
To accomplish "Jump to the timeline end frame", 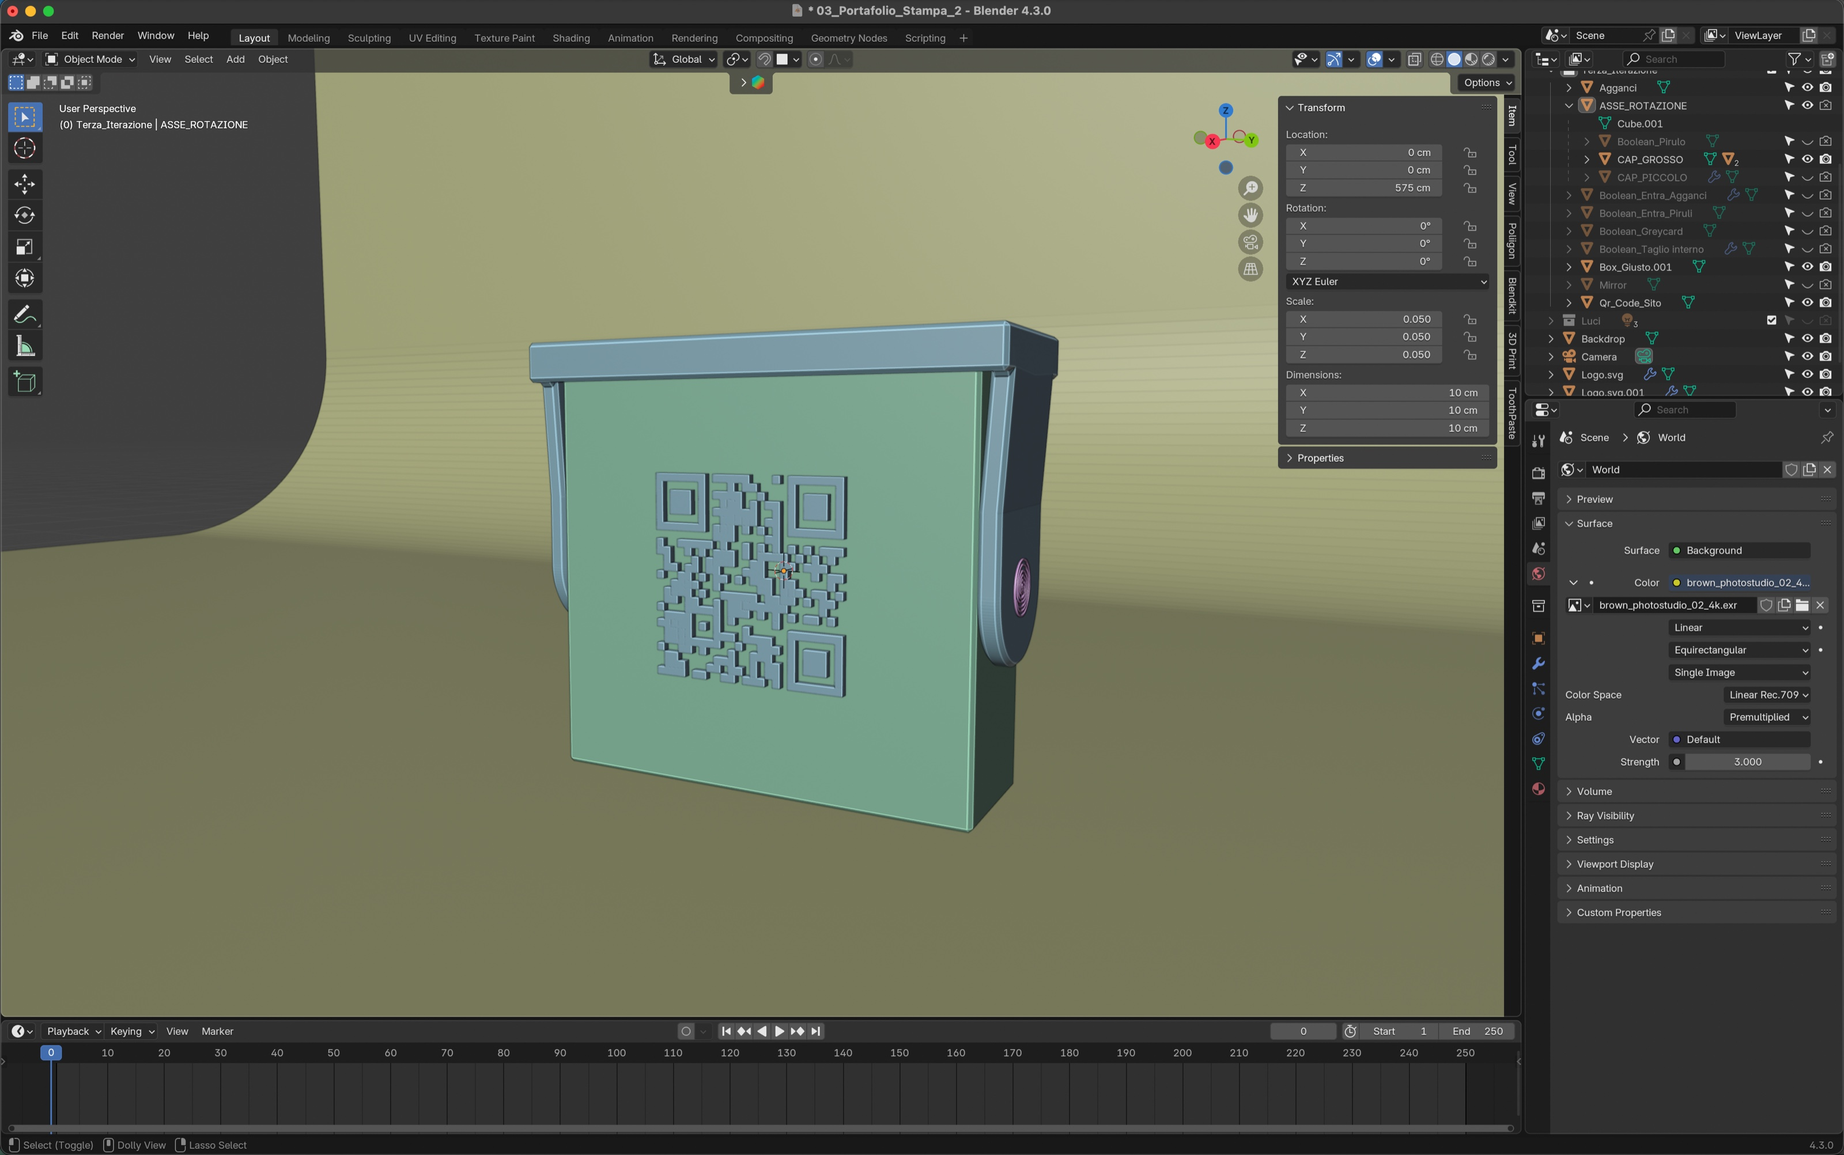I will (816, 1031).
